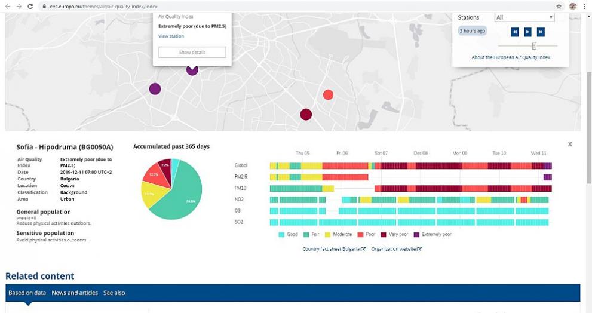Screen dimensions: 592x313
Task: Switch to the News and articles tab
Action: (75, 293)
